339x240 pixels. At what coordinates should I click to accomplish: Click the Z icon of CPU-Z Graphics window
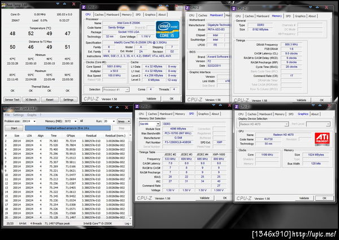[x=236, y=106]
